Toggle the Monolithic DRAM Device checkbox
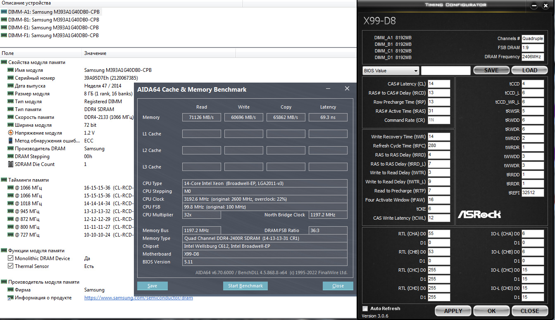 click(11, 258)
